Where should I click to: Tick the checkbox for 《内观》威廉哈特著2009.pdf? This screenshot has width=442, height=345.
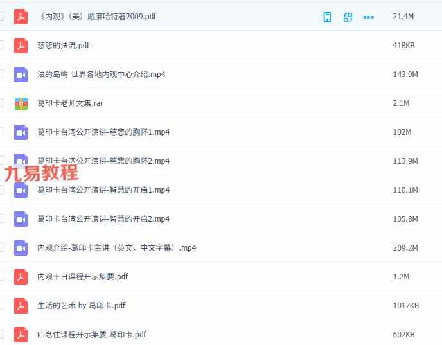pos(2,17)
